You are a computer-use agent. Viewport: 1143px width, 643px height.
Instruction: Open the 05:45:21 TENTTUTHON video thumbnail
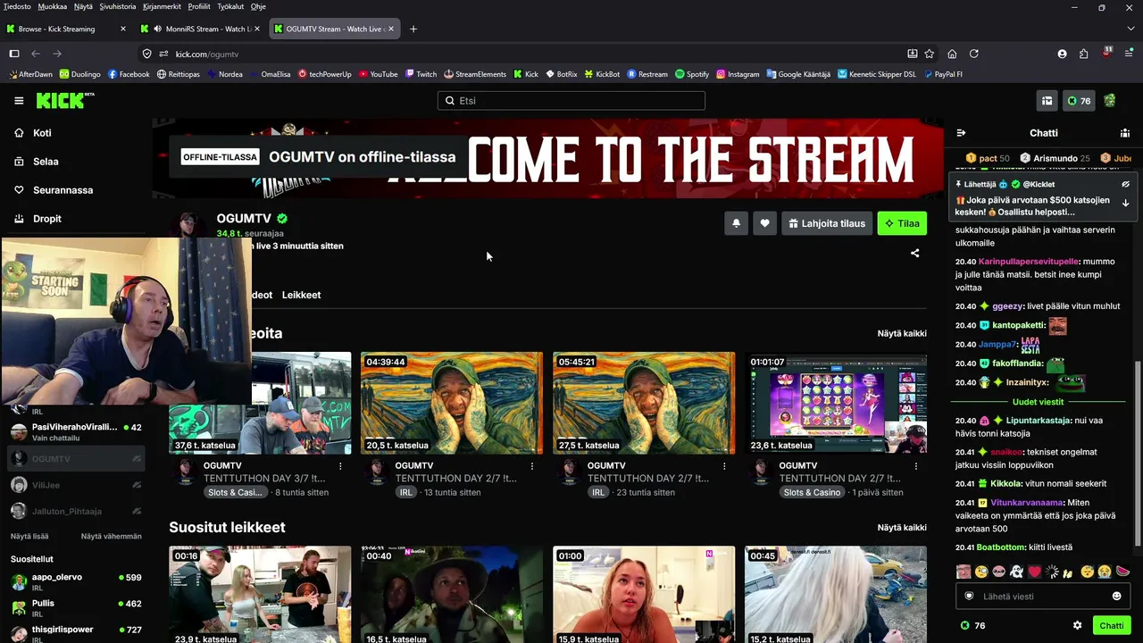[644, 403]
